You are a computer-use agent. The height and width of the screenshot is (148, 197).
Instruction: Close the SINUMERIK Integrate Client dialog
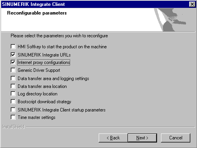coord(192,4)
